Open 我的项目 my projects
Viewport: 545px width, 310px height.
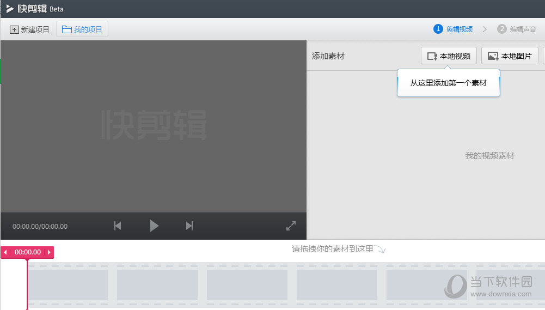point(82,29)
